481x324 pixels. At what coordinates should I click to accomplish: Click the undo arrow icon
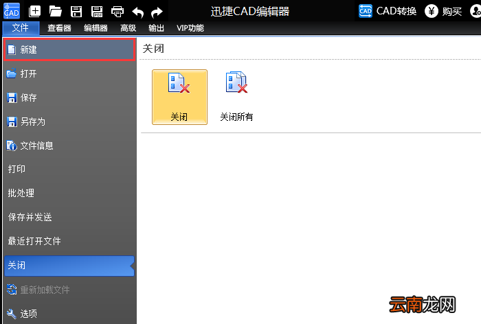click(x=137, y=12)
